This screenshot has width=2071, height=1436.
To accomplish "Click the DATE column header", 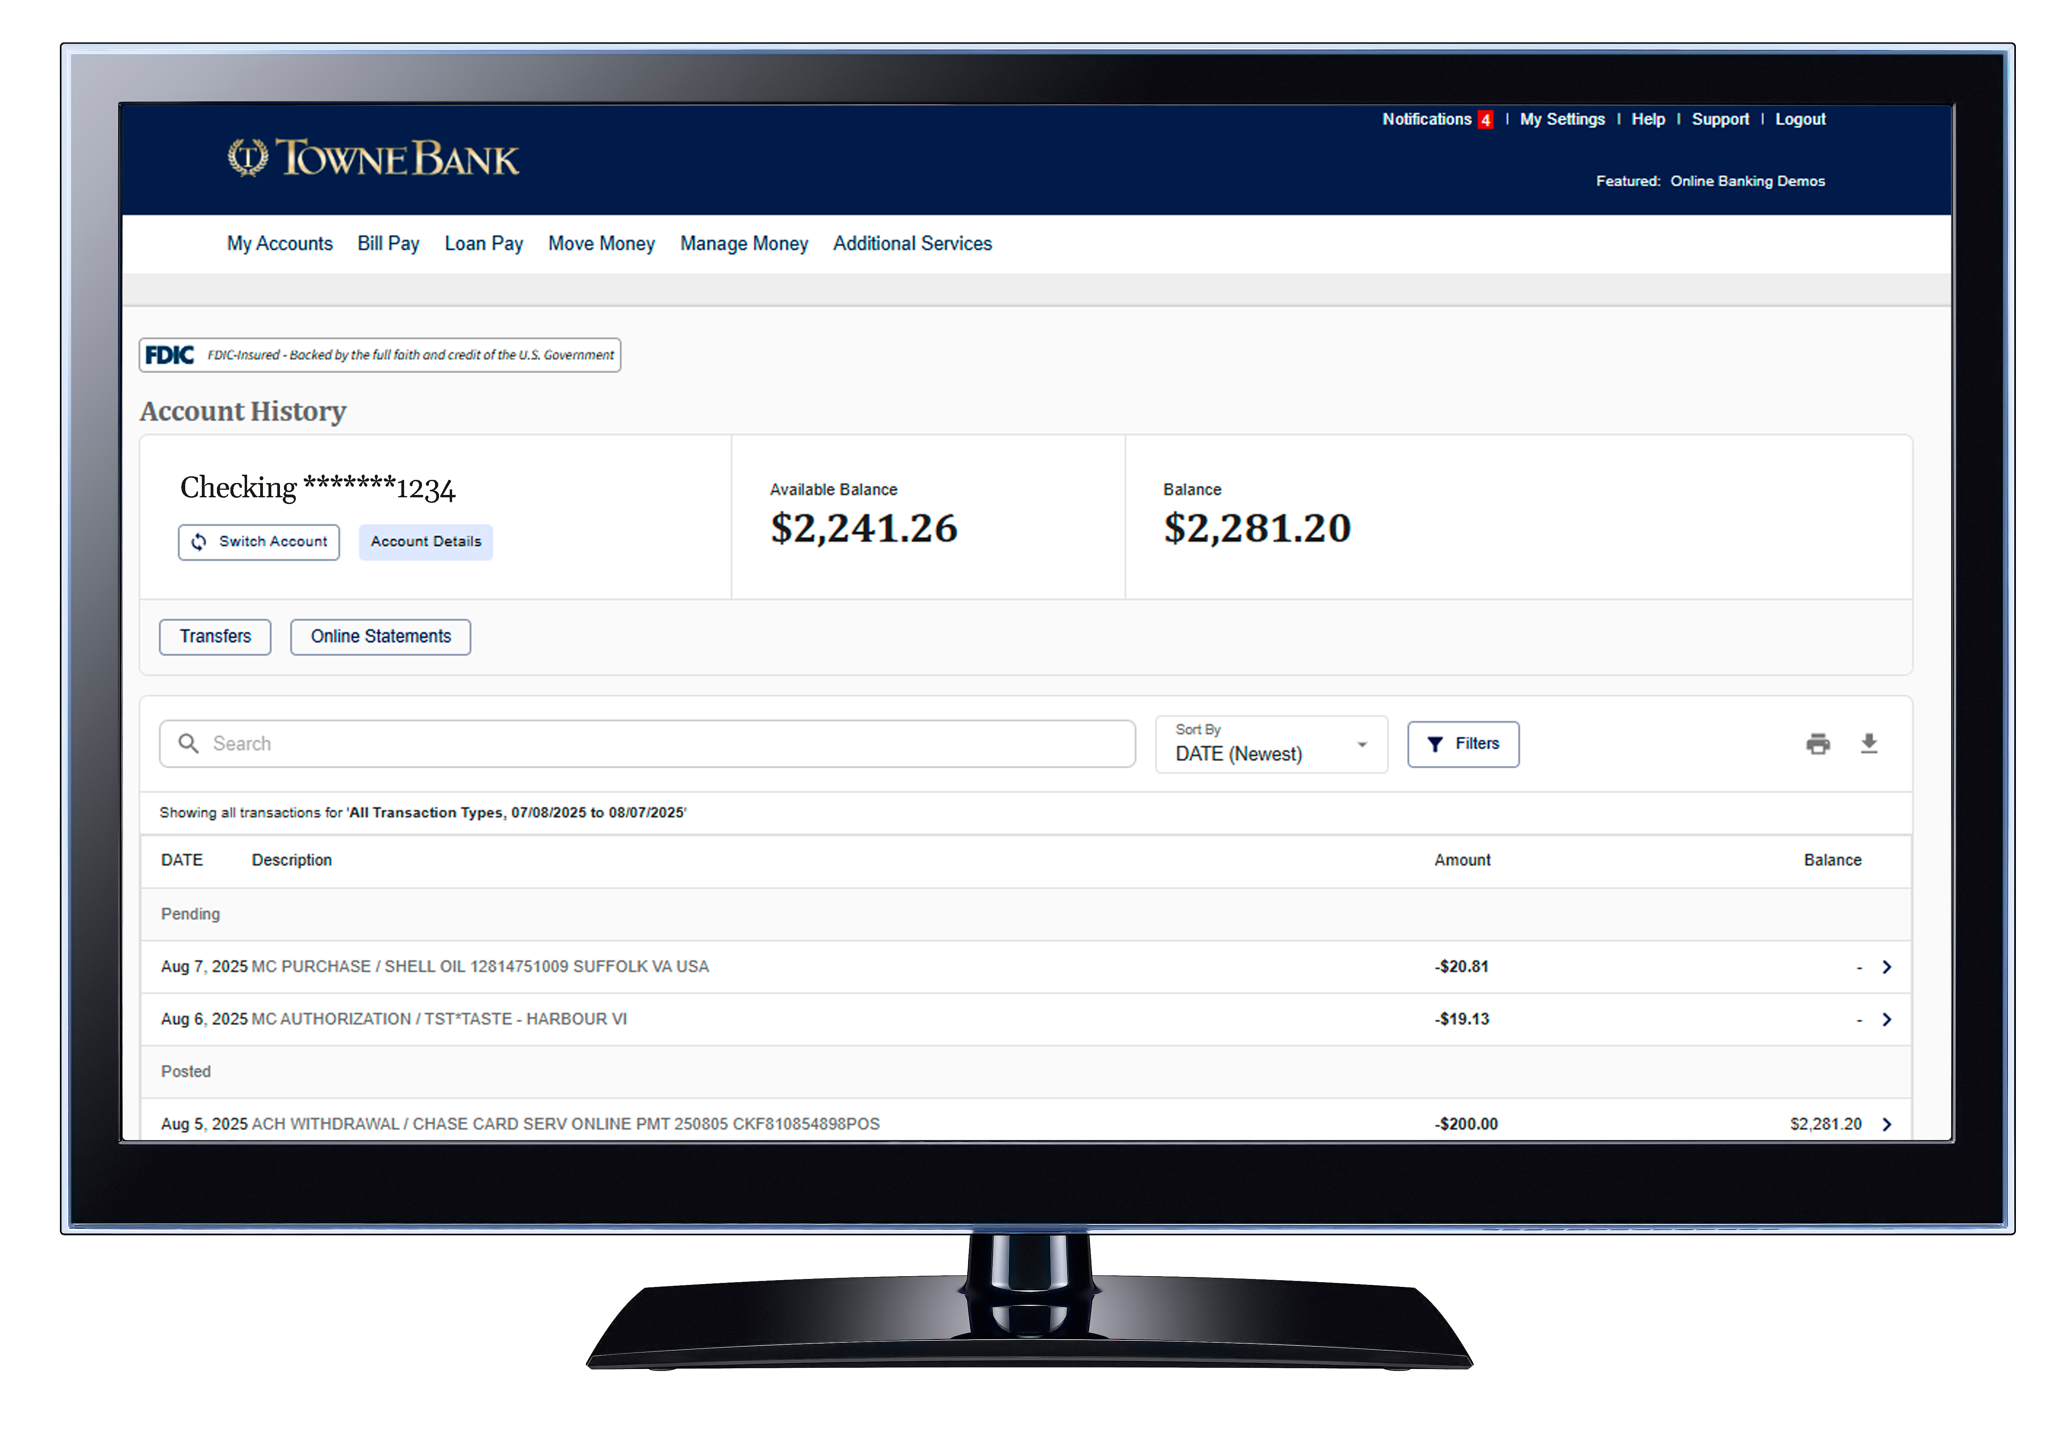I will [x=182, y=860].
